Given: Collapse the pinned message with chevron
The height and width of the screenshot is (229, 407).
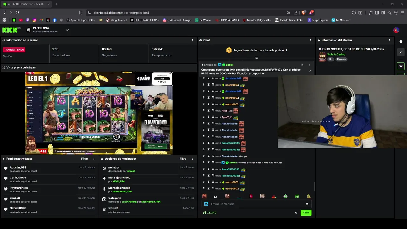Looking at the screenshot, I should [310, 71].
